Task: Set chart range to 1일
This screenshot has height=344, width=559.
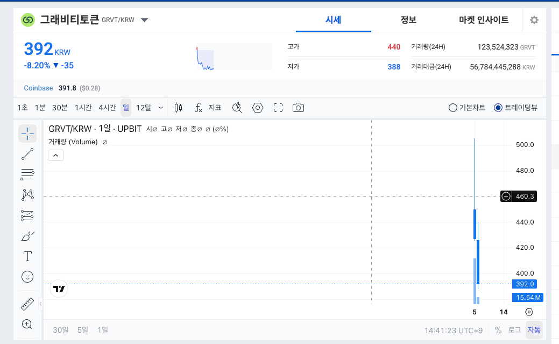Action: click(103, 330)
